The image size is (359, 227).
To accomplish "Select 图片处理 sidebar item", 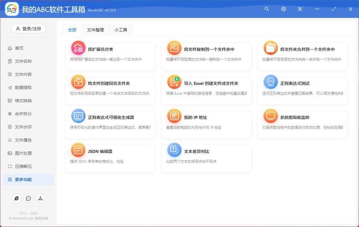I will coord(28,153).
